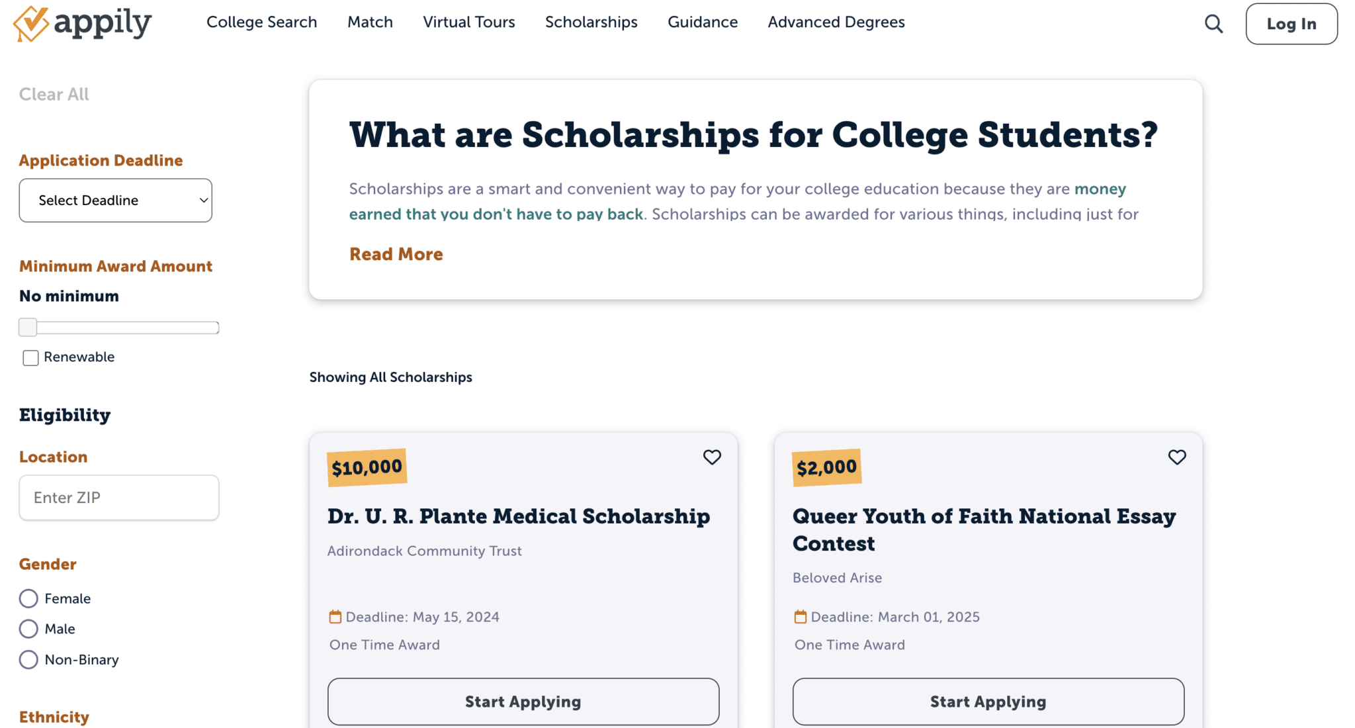Click the Appily checkmark logo
The height and width of the screenshot is (728, 1355).
(x=30, y=24)
